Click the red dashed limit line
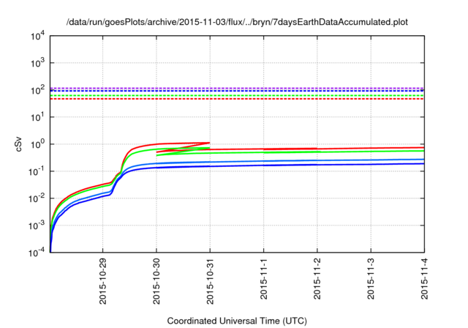468x328 pixels. (237, 99)
